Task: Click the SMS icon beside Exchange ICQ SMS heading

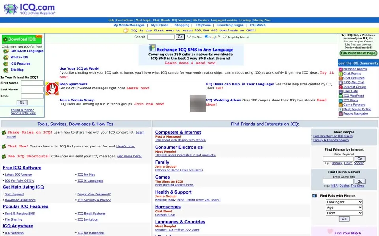Action: [x=152, y=48]
